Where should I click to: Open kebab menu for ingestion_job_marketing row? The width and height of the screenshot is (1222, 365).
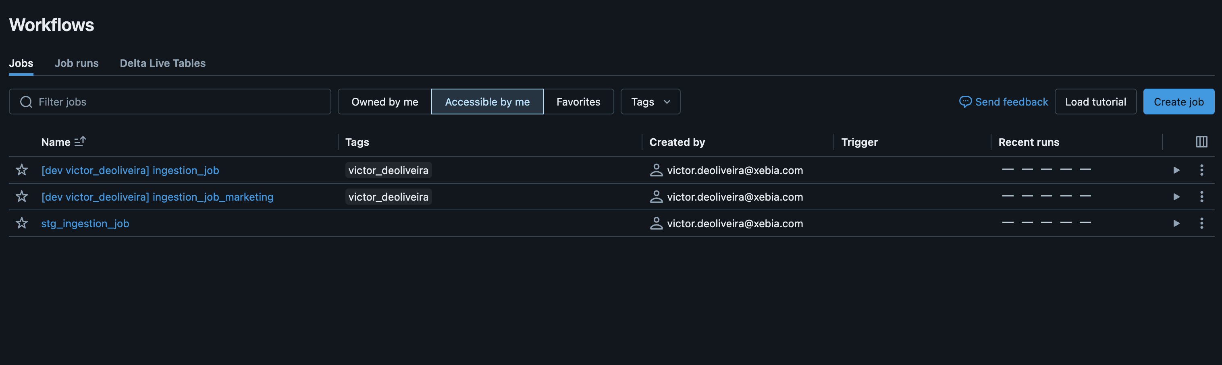[1201, 197]
